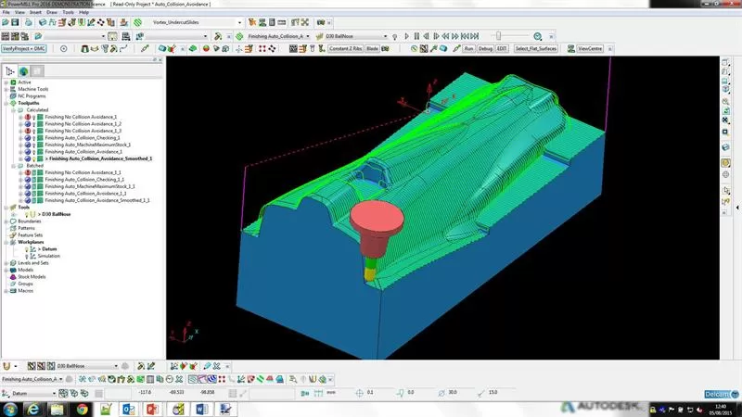
Task: Toggle lightbulb for D30 BallNose tool
Action: click(27, 214)
